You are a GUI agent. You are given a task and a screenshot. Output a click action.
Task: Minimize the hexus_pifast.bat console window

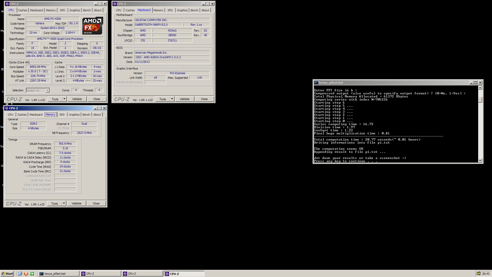[471, 83]
